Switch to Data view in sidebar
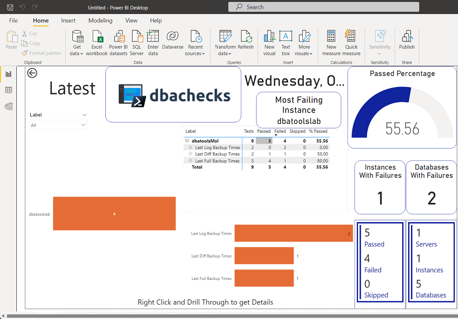 (x=8, y=90)
